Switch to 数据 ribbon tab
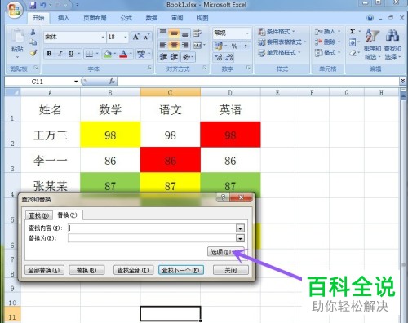The width and height of the screenshot is (408, 323). click(152, 18)
